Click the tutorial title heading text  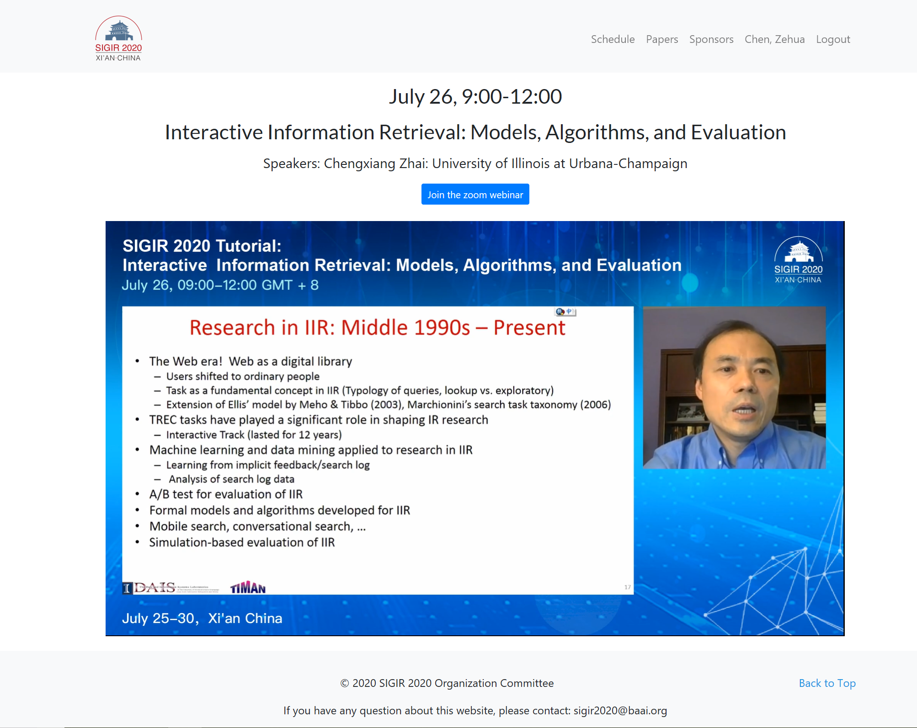point(475,132)
